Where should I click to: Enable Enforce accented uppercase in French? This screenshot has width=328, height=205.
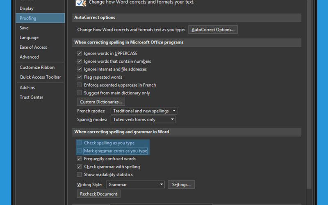79,85
